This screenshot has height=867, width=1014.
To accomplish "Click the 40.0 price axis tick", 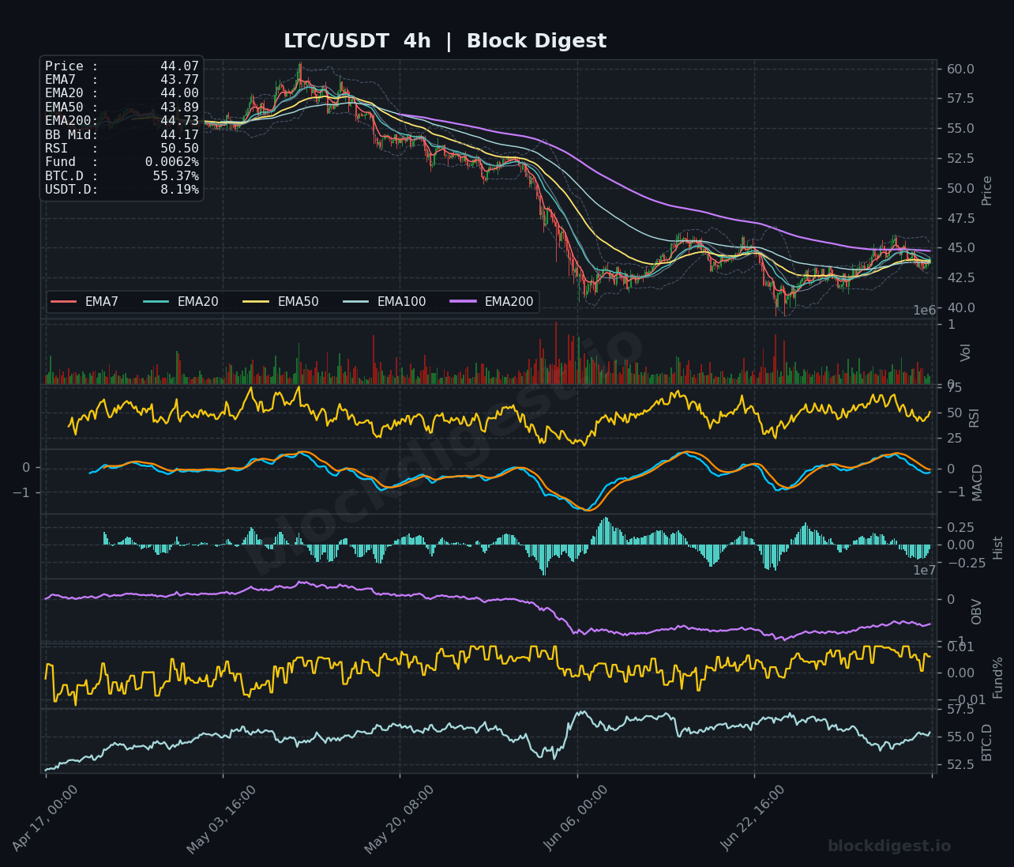I will [960, 308].
